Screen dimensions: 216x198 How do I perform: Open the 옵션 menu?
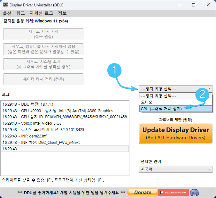tap(7, 13)
